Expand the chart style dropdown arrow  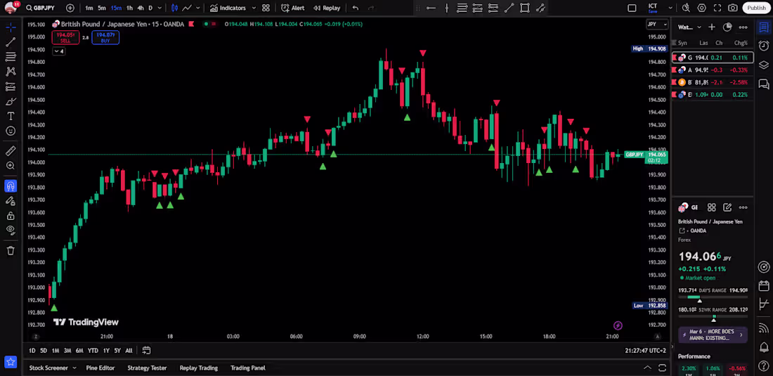click(198, 8)
